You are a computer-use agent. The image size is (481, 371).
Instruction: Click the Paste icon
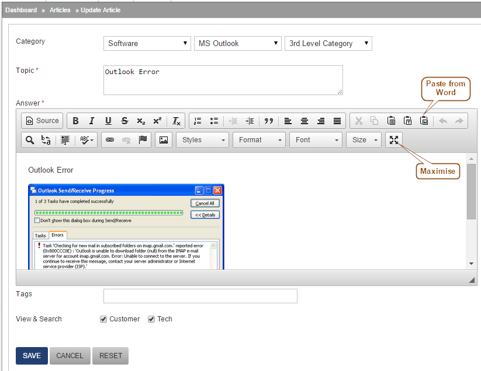(391, 121)
